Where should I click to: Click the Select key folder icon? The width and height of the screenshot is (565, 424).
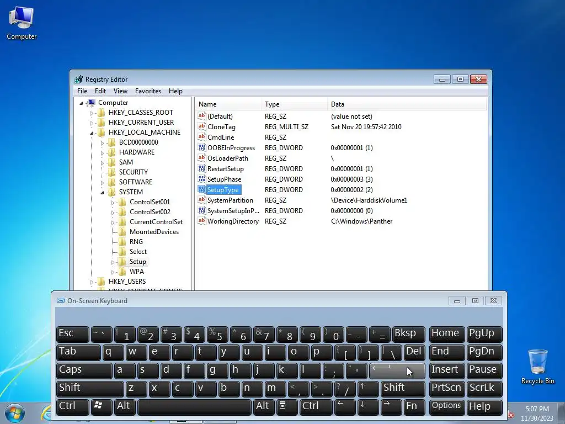click(122, 251)
